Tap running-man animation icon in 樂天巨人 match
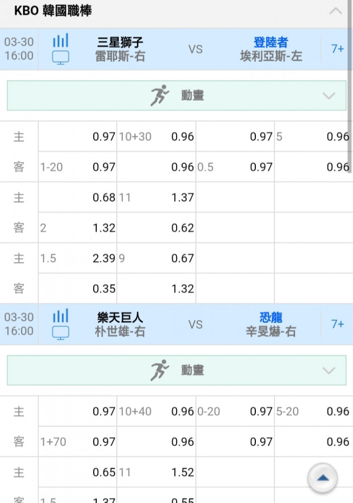The height and width of the screenshot is (503, 353). pos(159,370)
